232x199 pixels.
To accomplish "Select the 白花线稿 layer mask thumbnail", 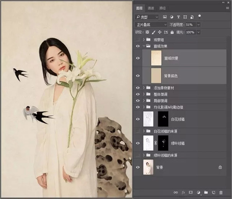I will tap(163, 119).
